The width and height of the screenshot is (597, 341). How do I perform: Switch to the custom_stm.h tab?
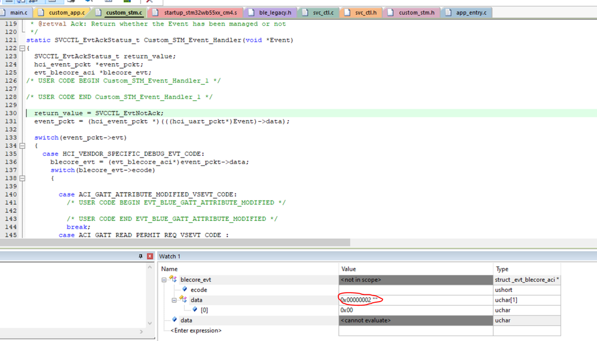point(412,13)
